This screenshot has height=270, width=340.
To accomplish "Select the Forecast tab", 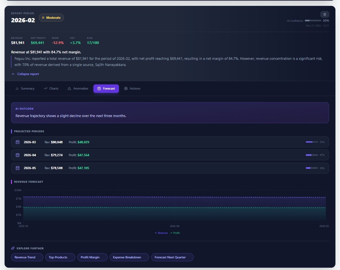I will pyautogui.click(x=106, y=89).
